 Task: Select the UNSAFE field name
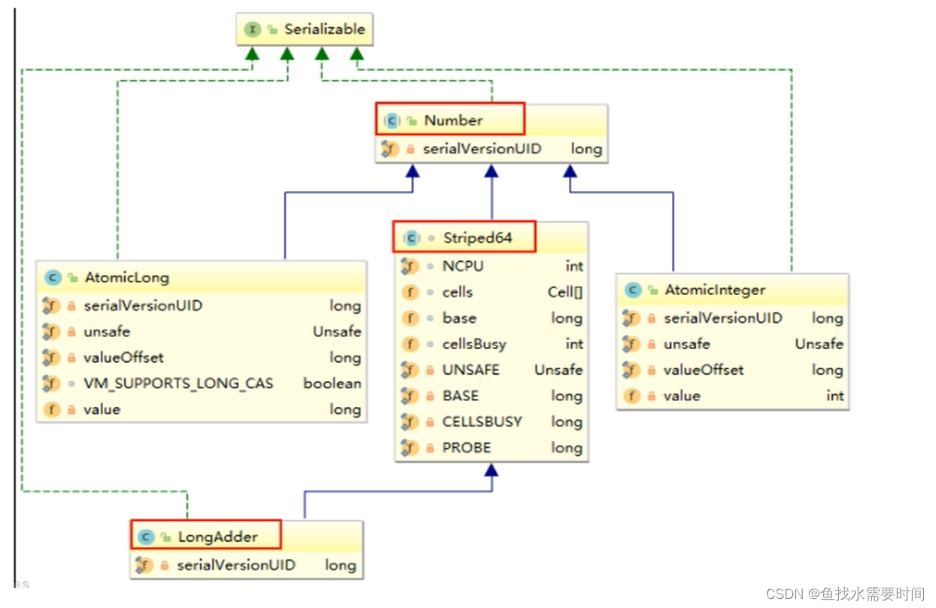pos(470,370)
